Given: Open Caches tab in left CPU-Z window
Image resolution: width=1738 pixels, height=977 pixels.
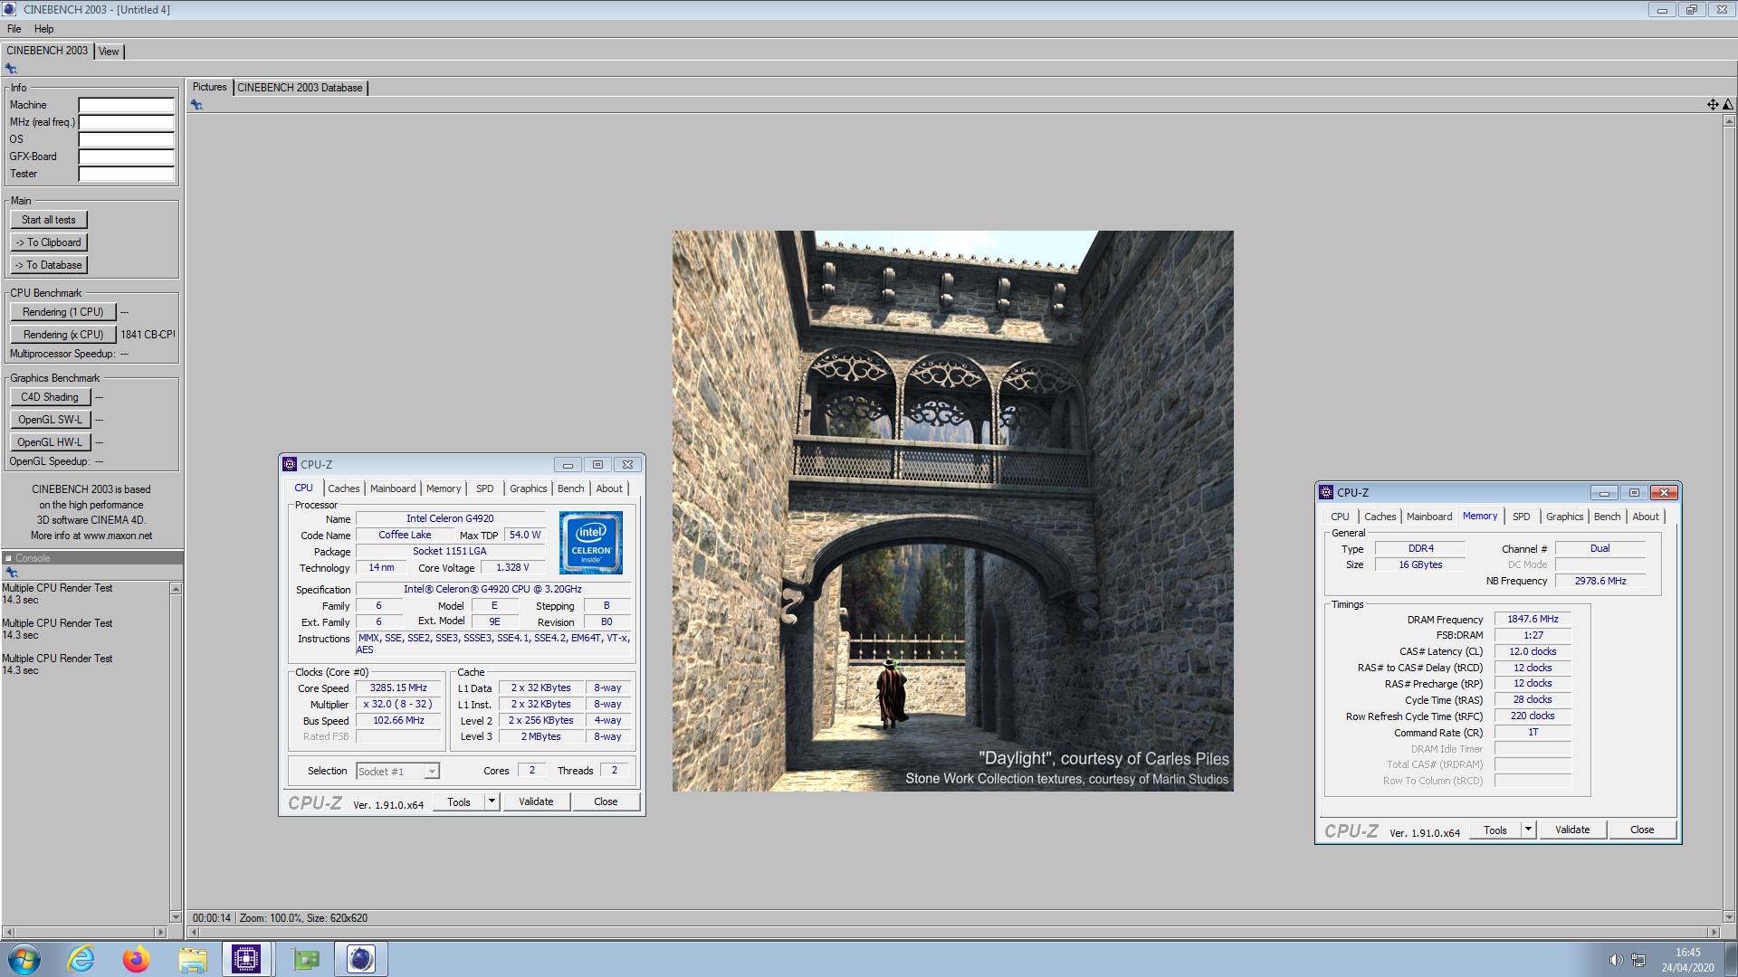Looking at the screenshot, I should (x=344, y=488).
